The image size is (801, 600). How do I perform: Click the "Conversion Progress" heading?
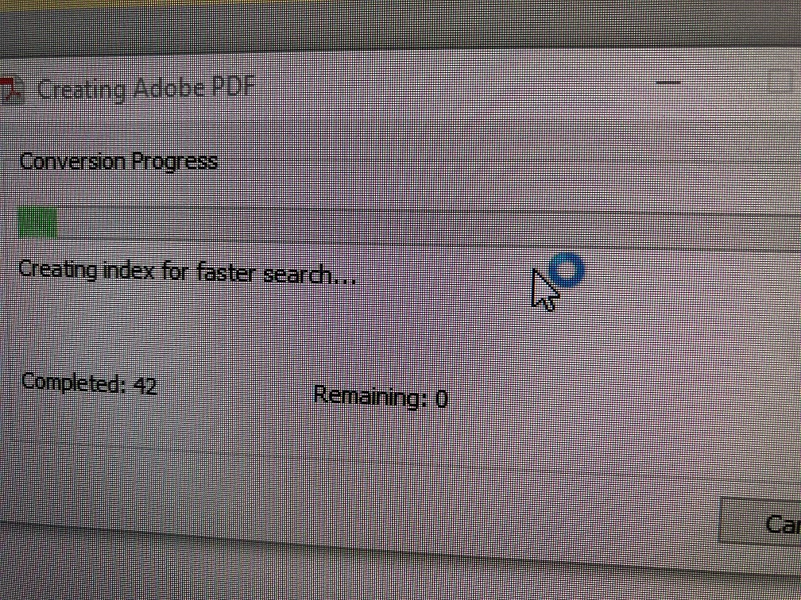pyautogui.click(x=118, y=162)
